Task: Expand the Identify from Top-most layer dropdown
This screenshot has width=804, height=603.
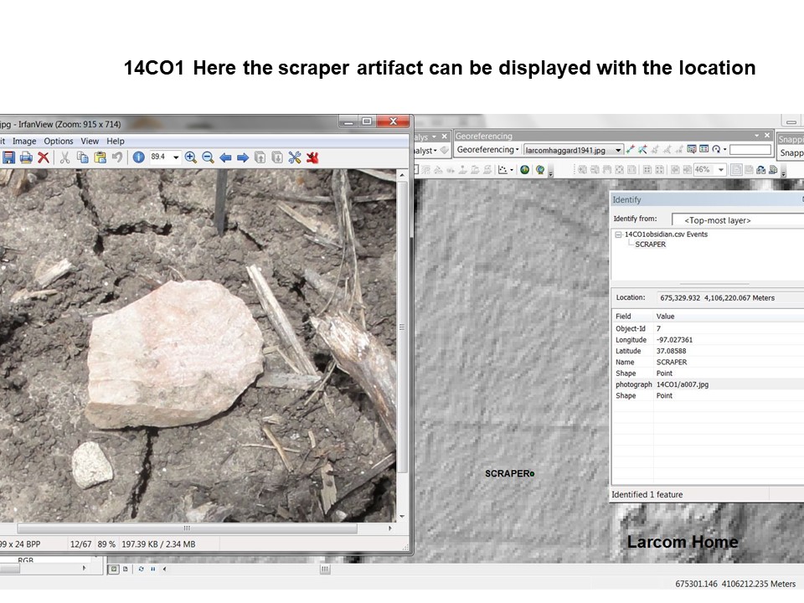Action: point(737,220)
